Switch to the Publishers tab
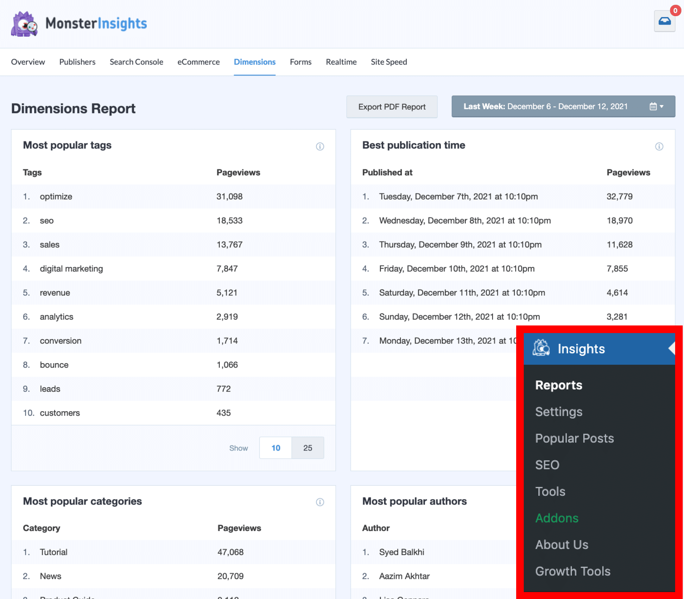This screenshot has height=599, width=684. click(x=77, y=62)
